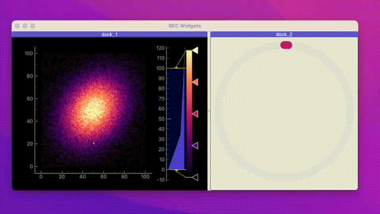Click the small white pixel in heatmap
The width and height of the screenshot is (380, 214).
point(94,143)
